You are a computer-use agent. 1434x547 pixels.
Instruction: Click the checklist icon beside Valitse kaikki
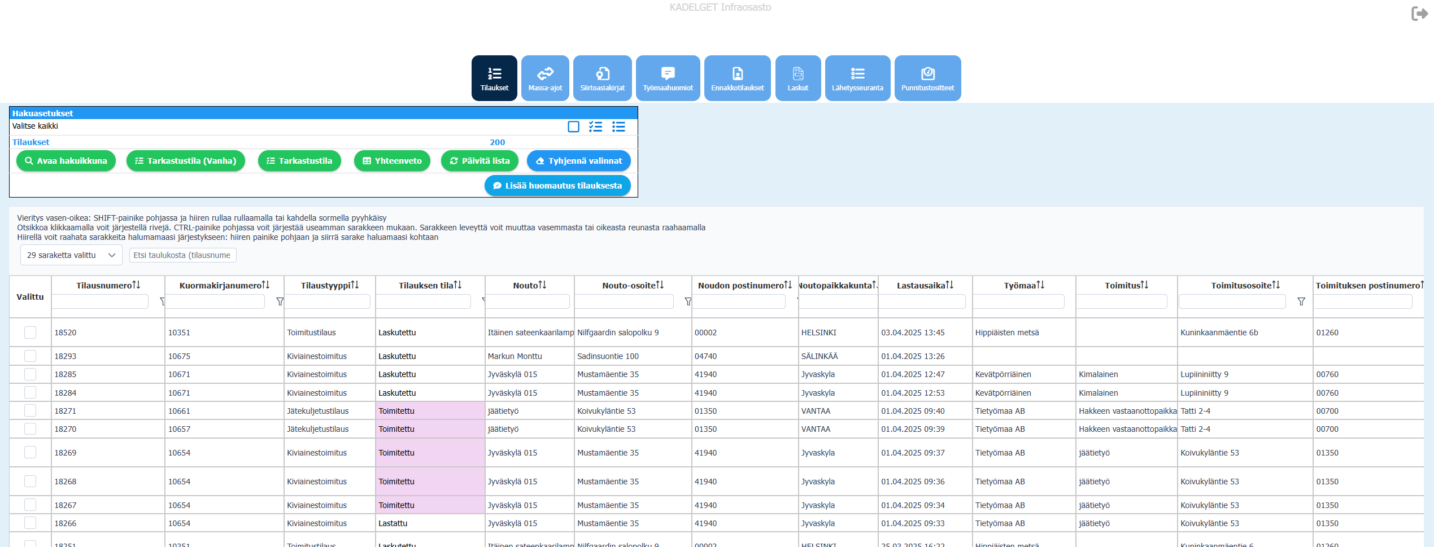click(595, 126)
